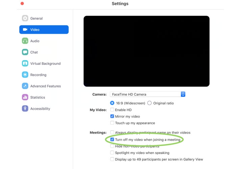
Task: Switch to the Video settings tab
Action: point(44,29)
